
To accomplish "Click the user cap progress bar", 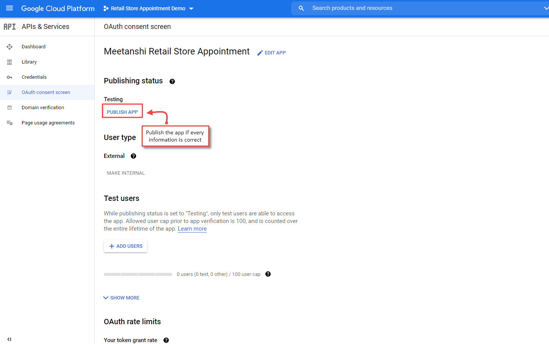I will (138, 274).
